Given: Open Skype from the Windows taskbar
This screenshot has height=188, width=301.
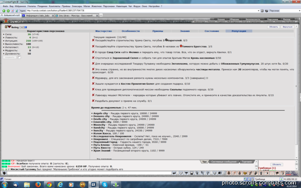Looking at the screenshot, I should point(104,184).
